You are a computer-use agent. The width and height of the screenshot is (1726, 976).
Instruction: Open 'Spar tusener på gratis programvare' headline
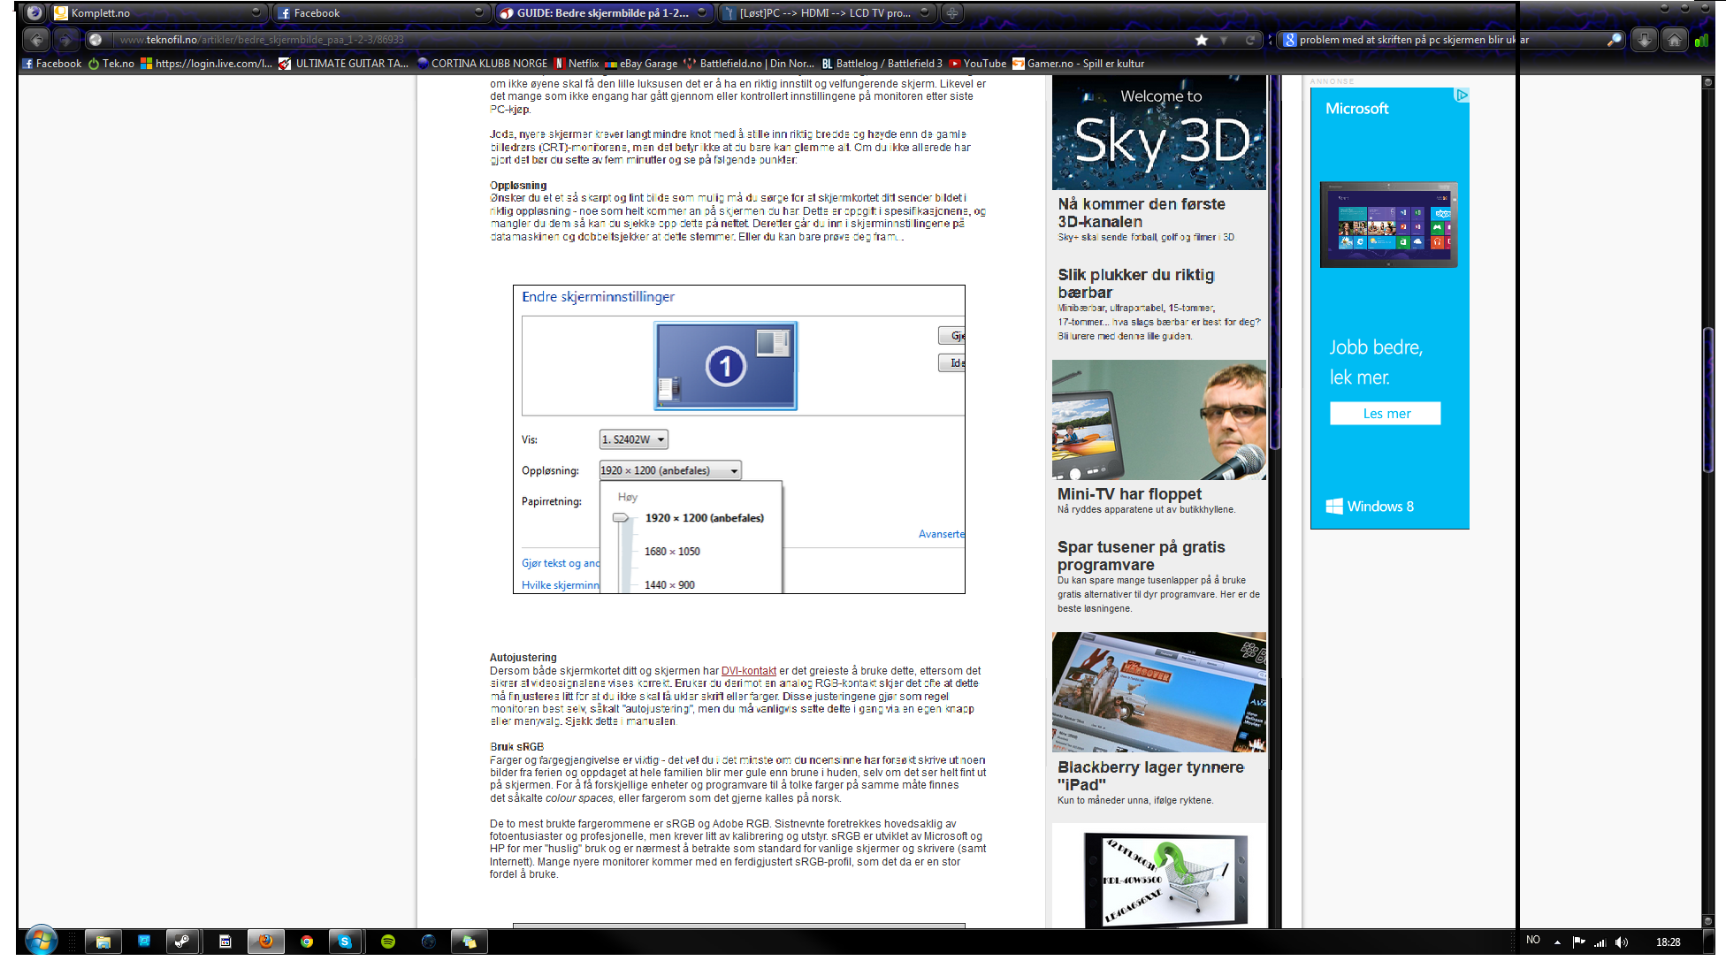click(1141, 556)
